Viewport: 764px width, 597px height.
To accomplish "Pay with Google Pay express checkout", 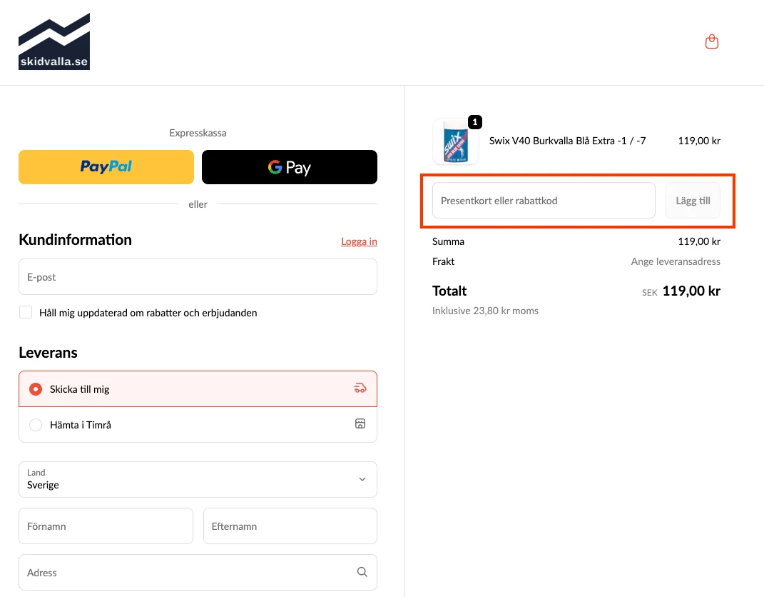I will [x=289, y=167].
